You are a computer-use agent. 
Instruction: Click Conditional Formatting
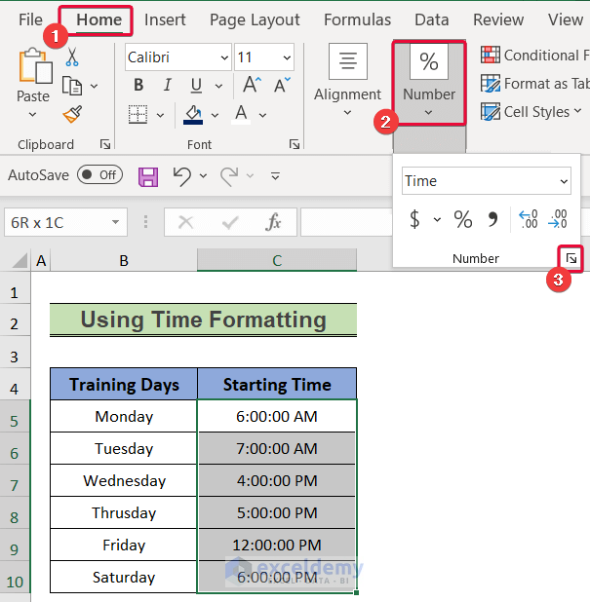(x=535, y=56)
